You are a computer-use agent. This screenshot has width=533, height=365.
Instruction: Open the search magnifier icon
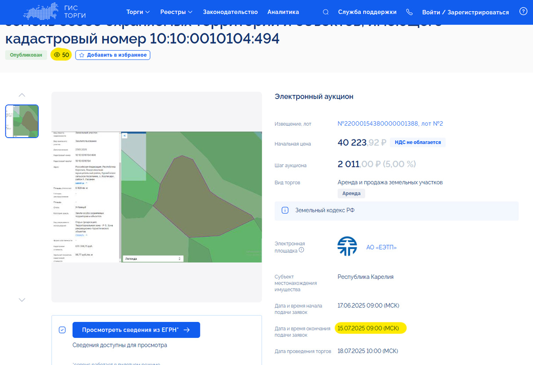tap(326, 12)
